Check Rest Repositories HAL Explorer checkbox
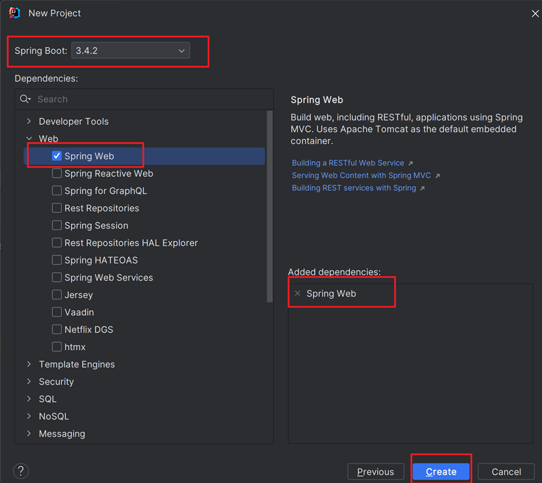The width and height of the screenshot is (542, 483). coord(57,243)
